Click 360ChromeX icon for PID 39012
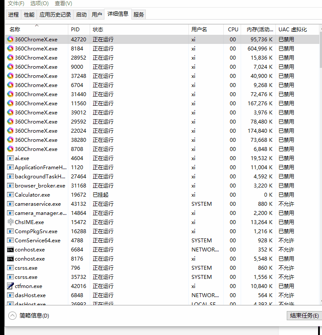This screenshot has width=322, height=335. (10, 112)
